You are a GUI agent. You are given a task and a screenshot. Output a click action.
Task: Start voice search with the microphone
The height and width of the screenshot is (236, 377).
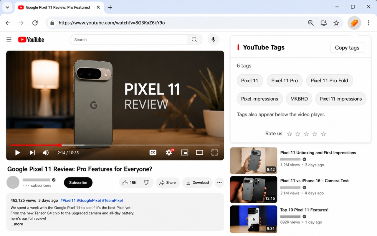(x=213, y=40)
